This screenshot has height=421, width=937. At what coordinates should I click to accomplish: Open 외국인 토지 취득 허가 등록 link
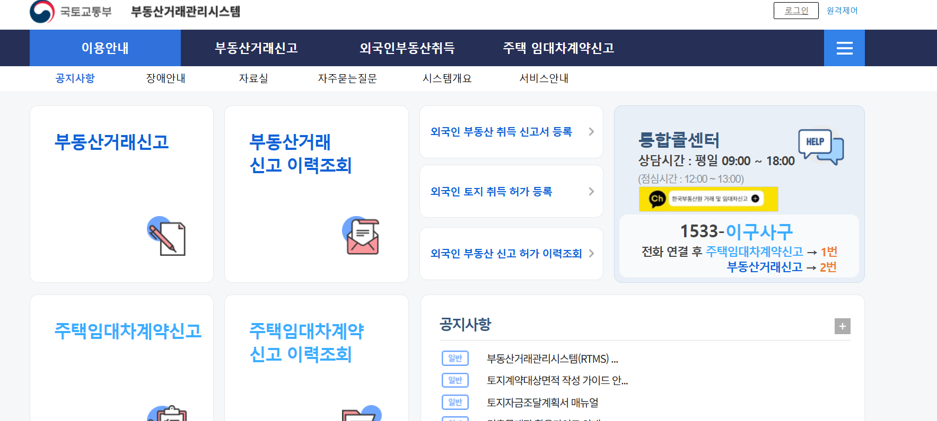click(x=491, y=192)
